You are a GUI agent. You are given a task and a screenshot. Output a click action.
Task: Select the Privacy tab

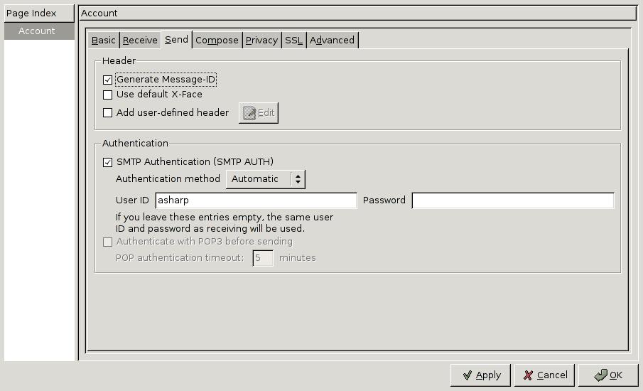point(261,41)
